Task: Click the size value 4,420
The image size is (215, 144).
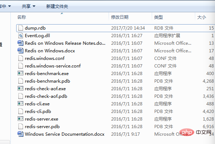Action: (208, 112)
